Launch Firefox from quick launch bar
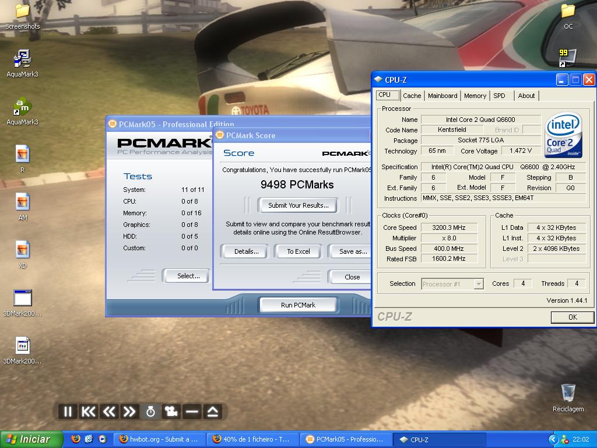 [76, 439]
